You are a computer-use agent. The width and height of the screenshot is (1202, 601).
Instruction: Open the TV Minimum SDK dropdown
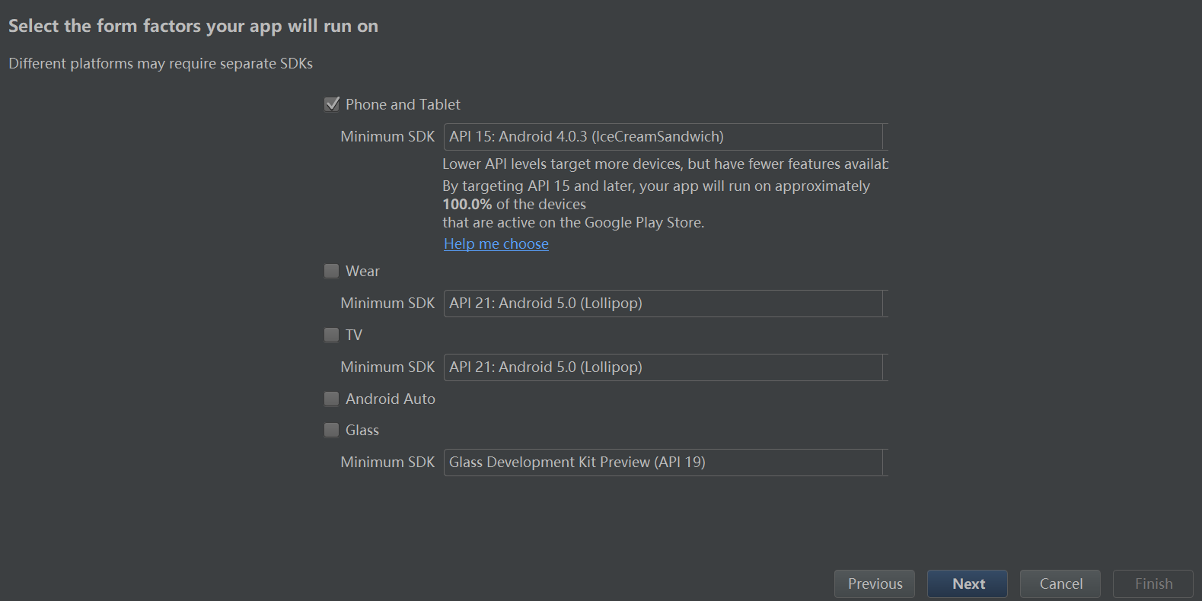[x=665, y=367]
